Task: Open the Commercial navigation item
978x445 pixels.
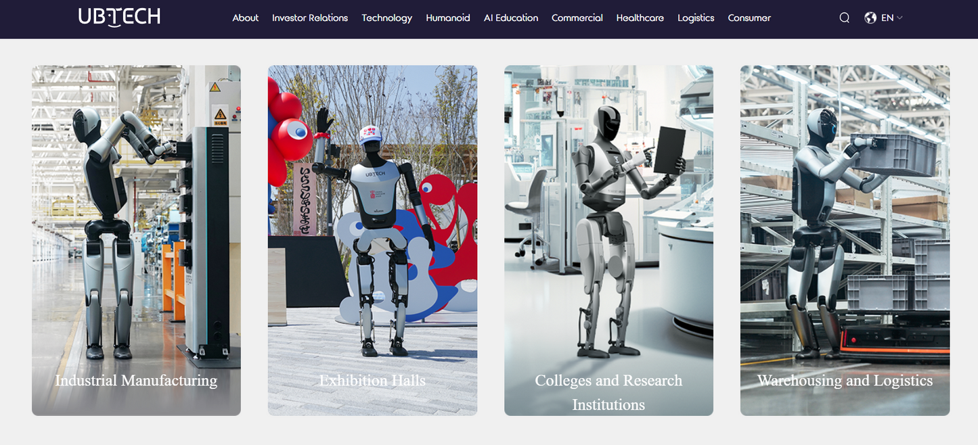Action: (x=577, y=18)
